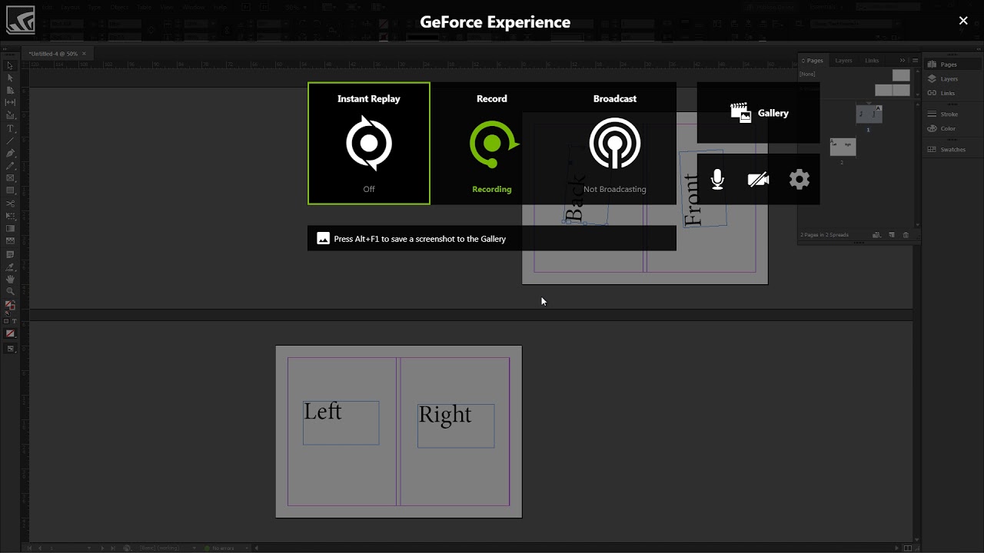Toggle the microphone in the overlay
984x553 pixels.
point(717,180)
